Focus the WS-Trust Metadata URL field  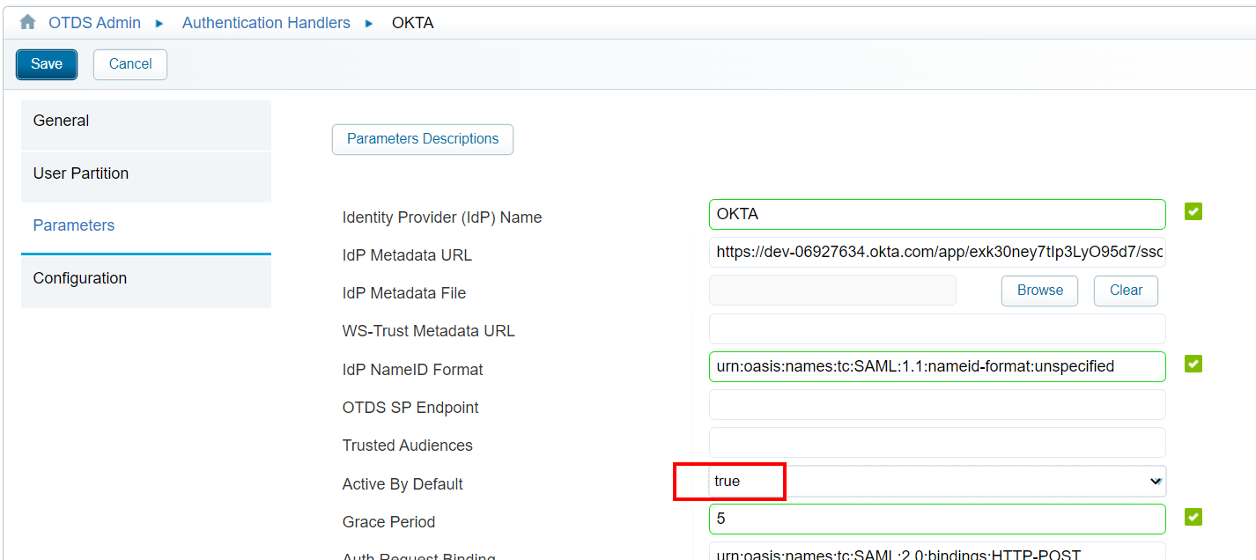[x=936, y=329]
